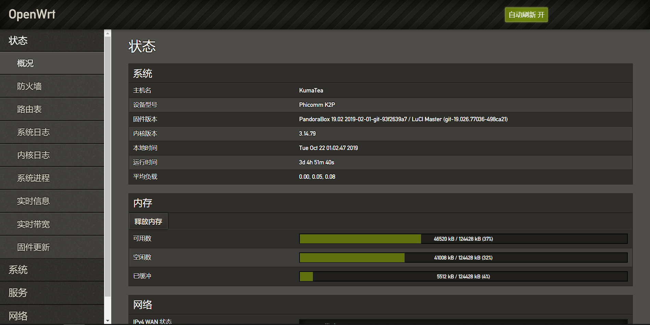Image resolution: width=650 pixels, height=325 pixels.
Task: Open the 固件更新 firmware update page
Action: point(34,247)
